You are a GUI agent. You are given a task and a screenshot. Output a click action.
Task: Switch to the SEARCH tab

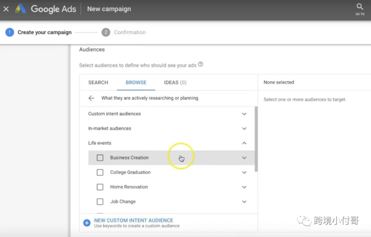tap(98, 82)
